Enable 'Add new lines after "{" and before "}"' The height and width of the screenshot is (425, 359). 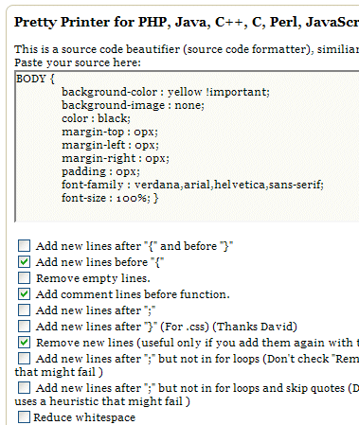point(24,245)
